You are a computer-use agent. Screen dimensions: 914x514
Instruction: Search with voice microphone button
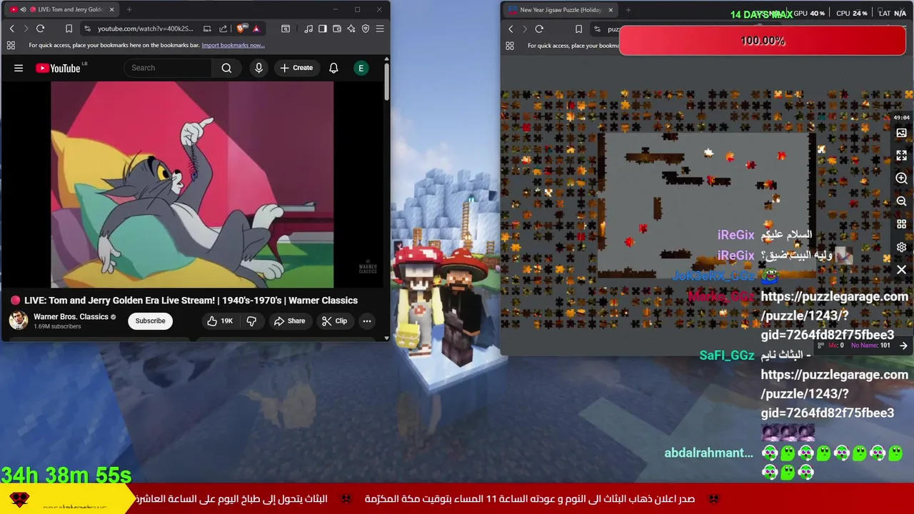point(258,68)
